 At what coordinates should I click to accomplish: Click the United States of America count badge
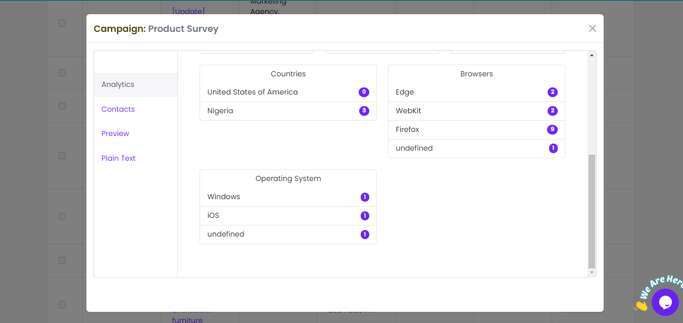[364, 93]
